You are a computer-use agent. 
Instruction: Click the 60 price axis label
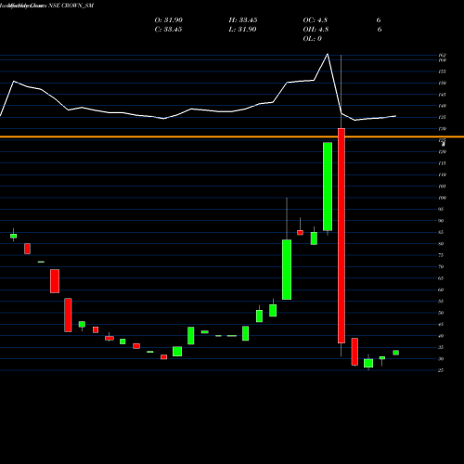(441, 290)
